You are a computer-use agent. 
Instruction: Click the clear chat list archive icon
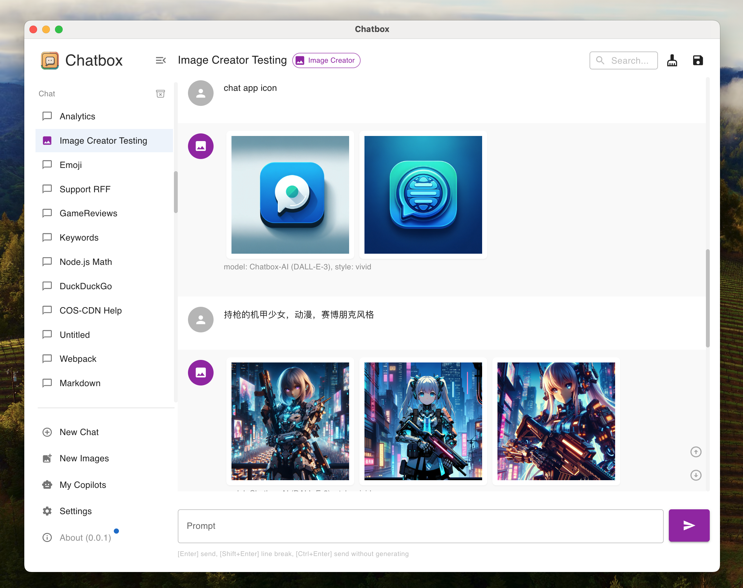coord(160,94)
